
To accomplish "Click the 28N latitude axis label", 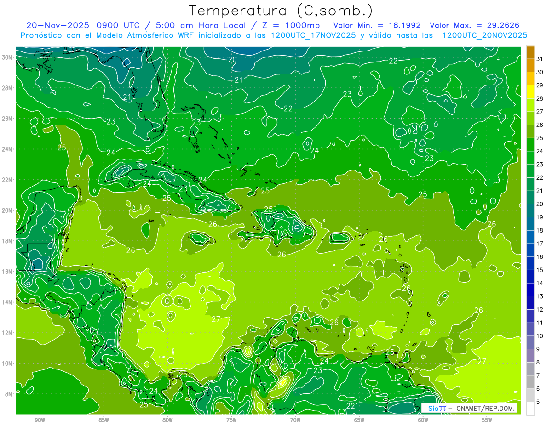I will 7,88.
